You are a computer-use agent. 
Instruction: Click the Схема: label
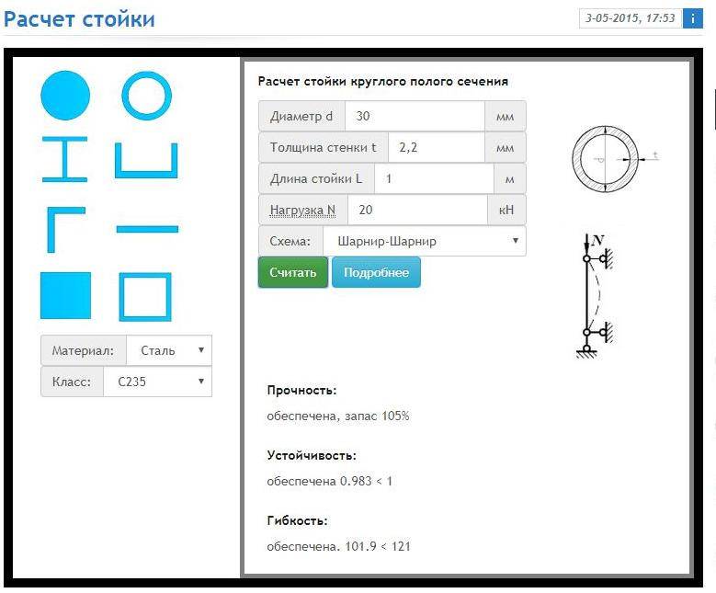290,241
